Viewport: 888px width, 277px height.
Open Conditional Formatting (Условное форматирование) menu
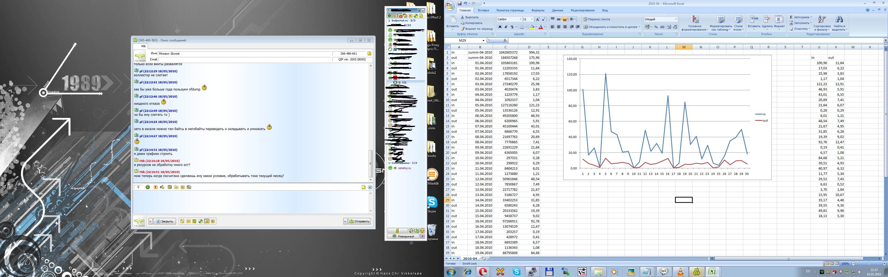[695, 23]
